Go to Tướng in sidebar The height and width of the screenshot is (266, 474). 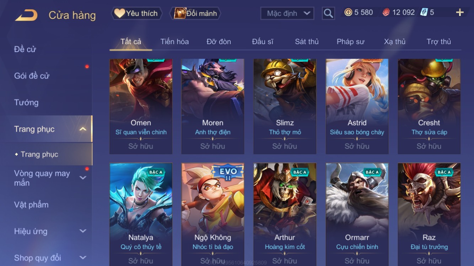click(26, 102)
